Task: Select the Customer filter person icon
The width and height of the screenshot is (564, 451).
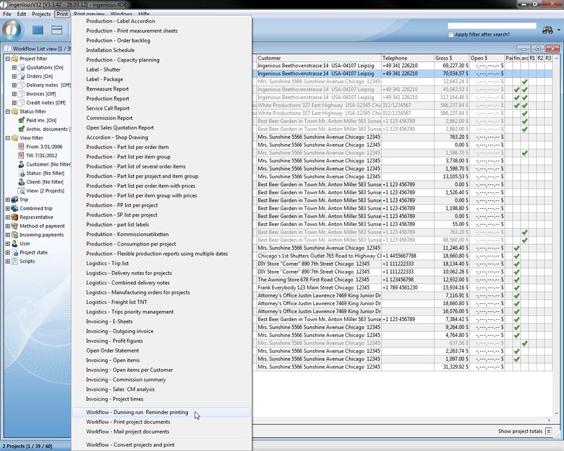Action: tap(21, 164)
